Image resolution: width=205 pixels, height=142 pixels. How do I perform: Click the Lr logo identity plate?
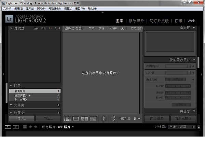9,19
